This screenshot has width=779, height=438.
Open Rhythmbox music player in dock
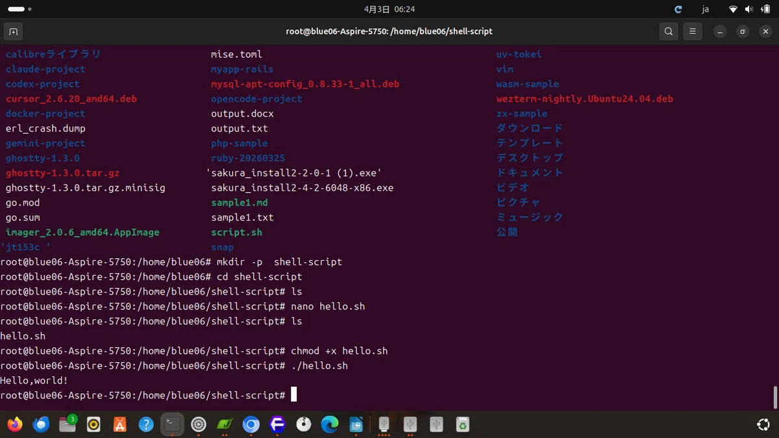93,424
